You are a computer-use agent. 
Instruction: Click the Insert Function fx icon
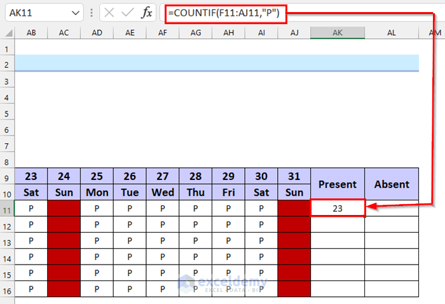147,13
